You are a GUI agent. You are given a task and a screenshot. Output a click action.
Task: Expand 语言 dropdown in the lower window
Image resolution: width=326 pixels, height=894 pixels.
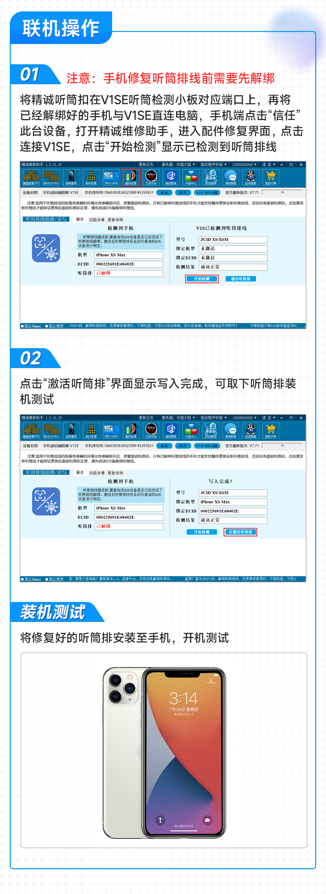[x=269, y=418]
